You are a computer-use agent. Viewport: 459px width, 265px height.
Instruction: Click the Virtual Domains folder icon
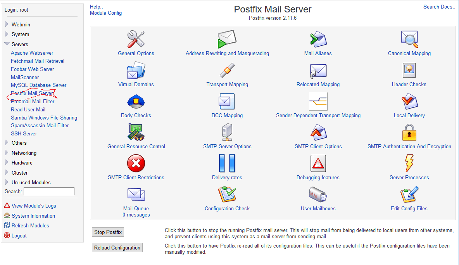click(x=136, y=70)
